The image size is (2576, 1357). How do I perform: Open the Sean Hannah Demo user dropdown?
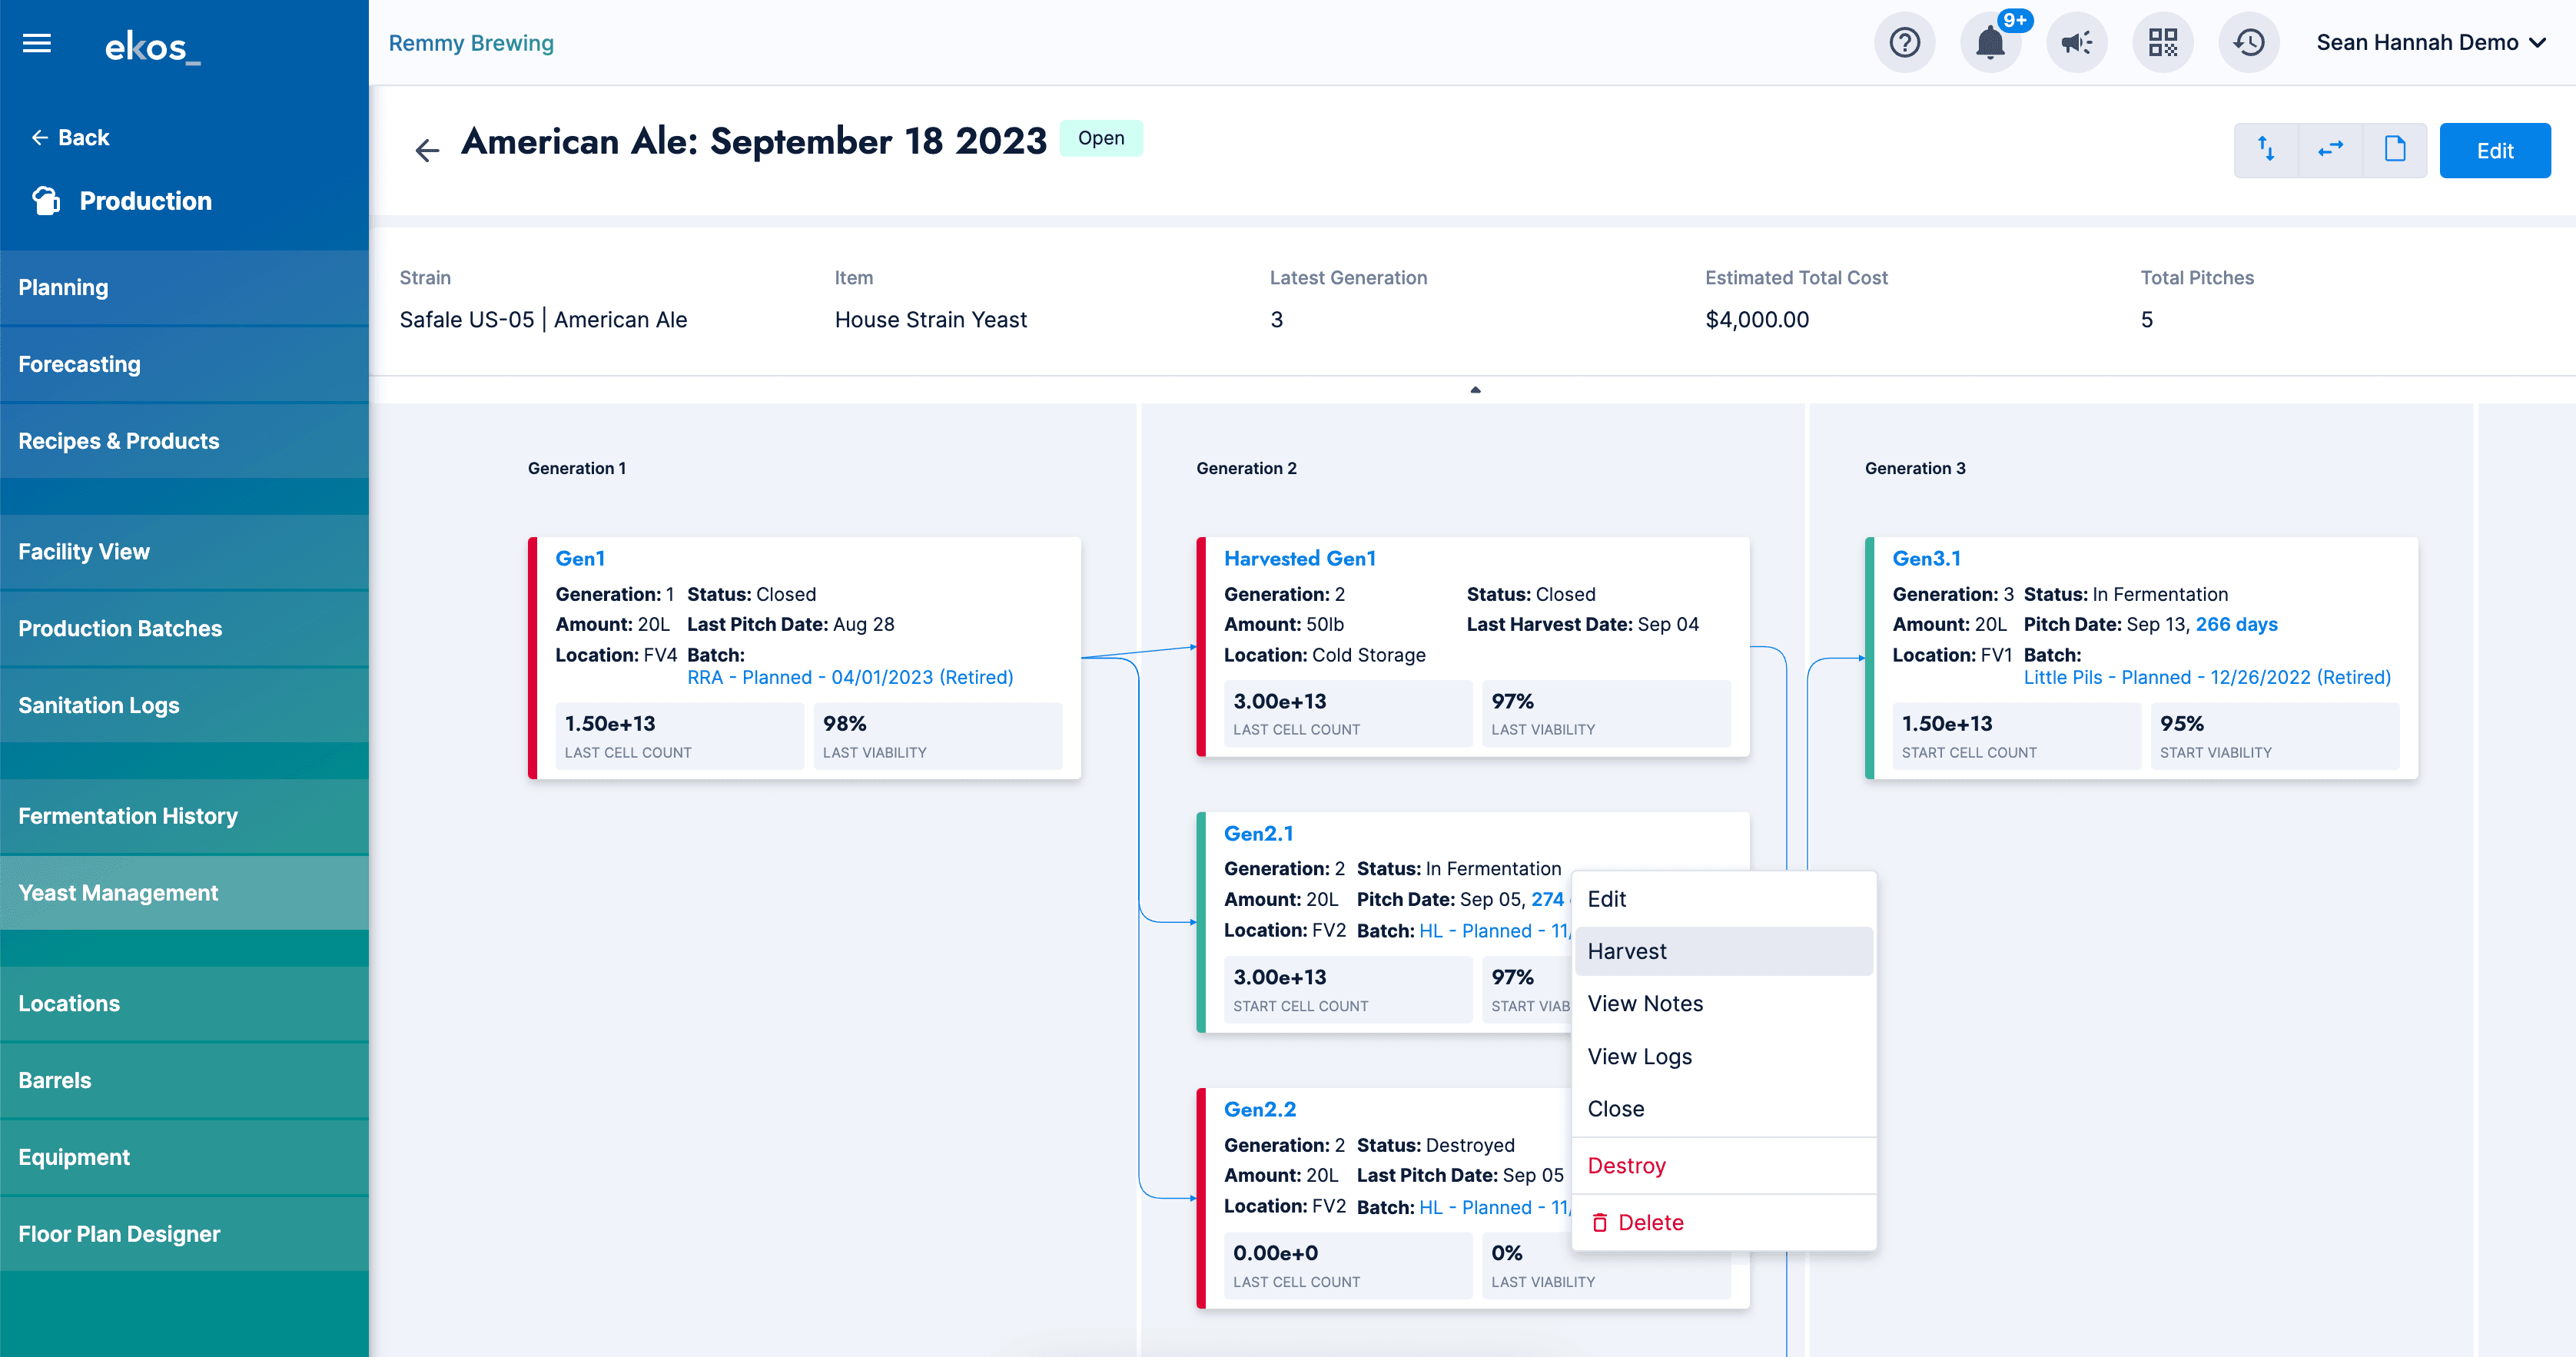(2430, 43)
